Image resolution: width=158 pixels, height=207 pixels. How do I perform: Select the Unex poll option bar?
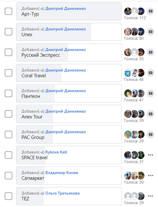(69, 32)
